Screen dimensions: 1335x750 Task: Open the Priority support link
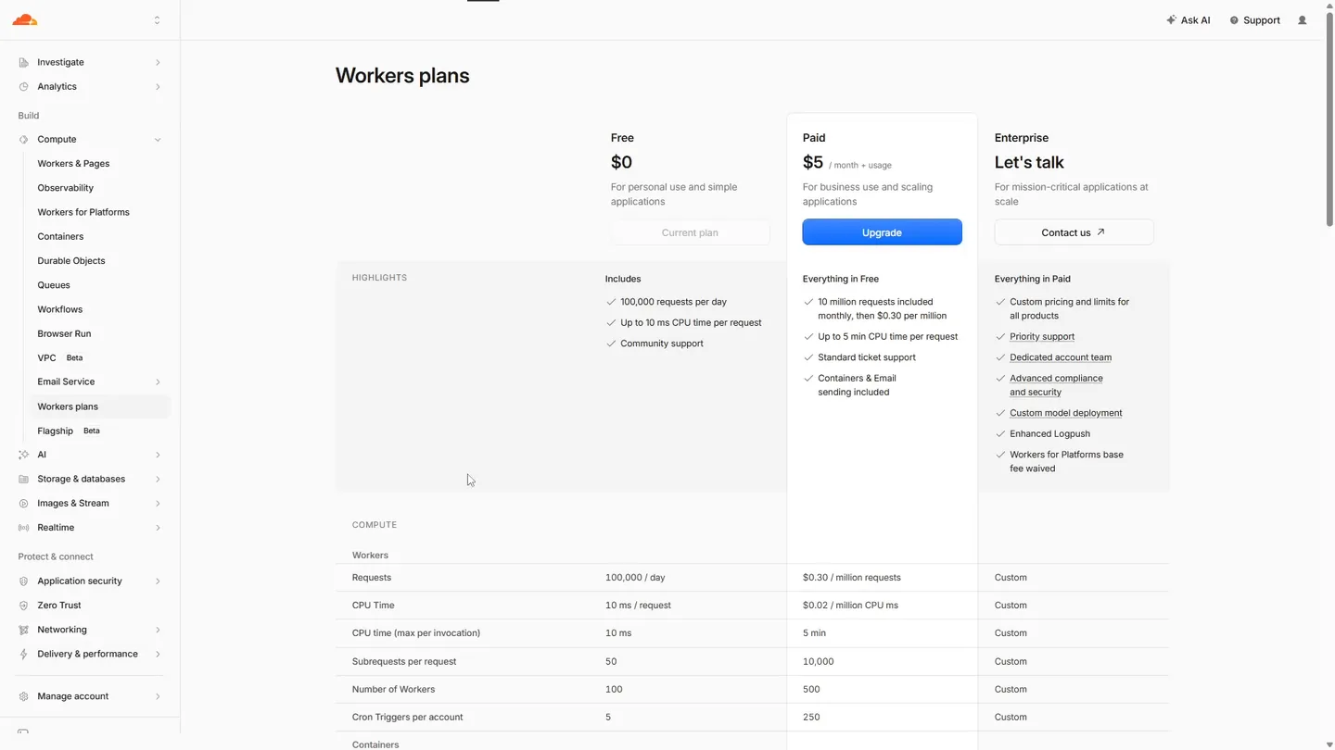point(1042,337)
